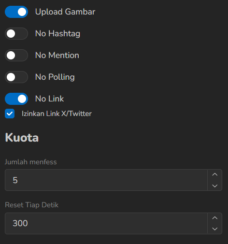Viewport: 228px width, 244px height.
Task: Click the No Link label text
Action: pyautogui.click(x=49, y=99)
